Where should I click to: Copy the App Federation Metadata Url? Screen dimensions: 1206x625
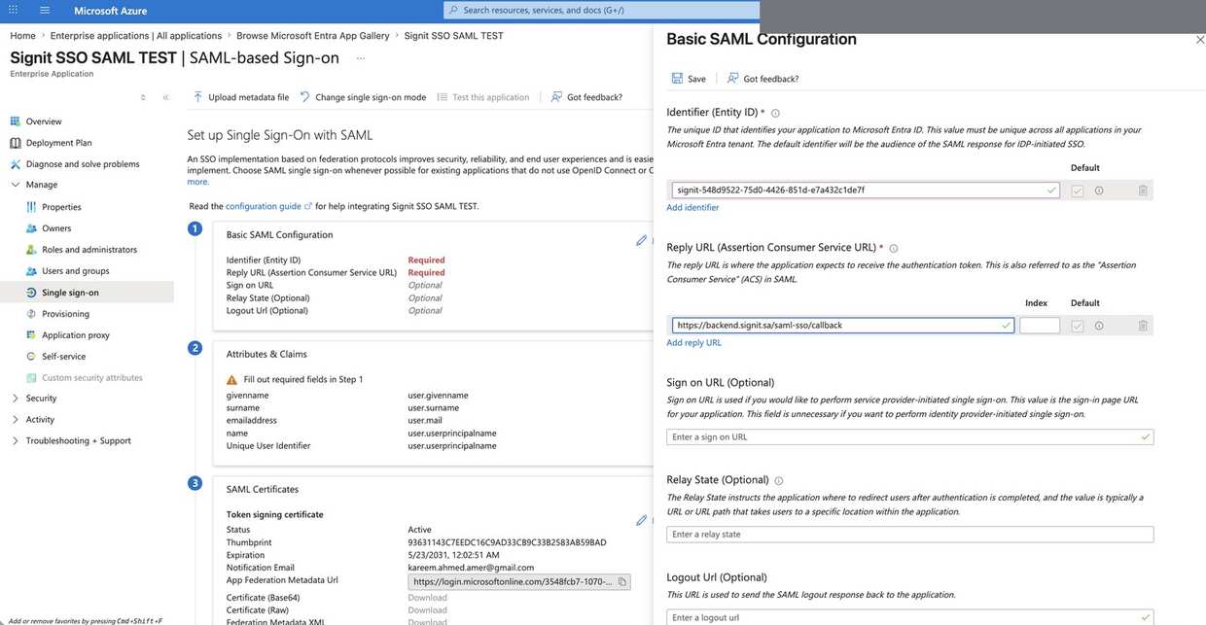point(622,582)
